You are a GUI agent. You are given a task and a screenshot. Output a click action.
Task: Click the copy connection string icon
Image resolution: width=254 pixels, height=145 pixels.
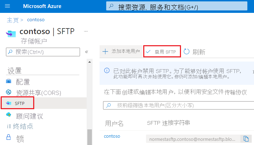(246, 138)
